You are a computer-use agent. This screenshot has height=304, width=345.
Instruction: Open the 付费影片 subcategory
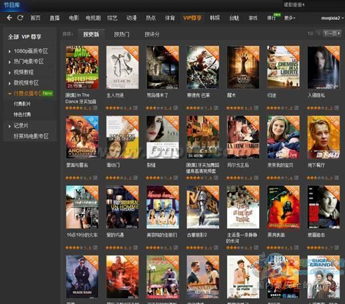tap(22, 104)
